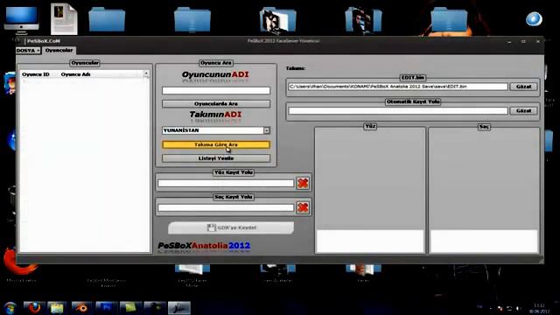This screenshot has width=560, height=315.
Task: Switch to the Oyuncular tab
Action: pyautogui.click(x=59, y=51)
